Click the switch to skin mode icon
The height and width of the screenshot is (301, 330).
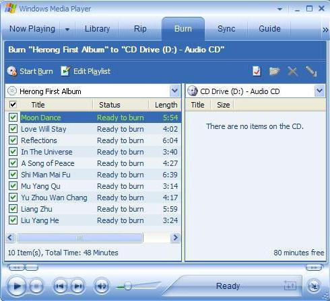pyautogui.click(x=314, y=286)
